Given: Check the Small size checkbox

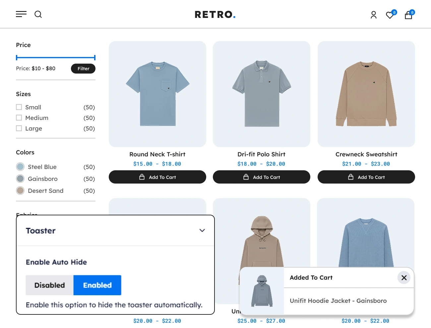Looking at the screenshot, I should 19,107.
